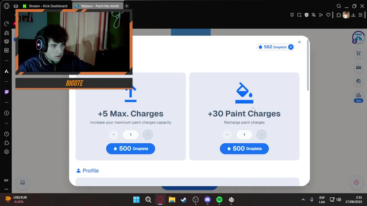Image resolution: width=367 pixels, height=206 pixels.
Task: Open Windows taskbar search
Action: tap(148, 200)
